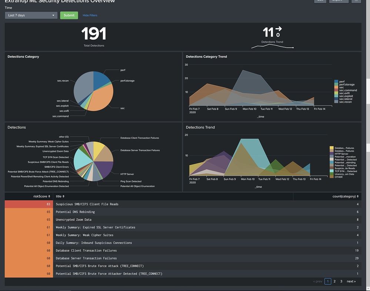Click the green Submit button
Screen dimensions: 370x291
point(69,15)
